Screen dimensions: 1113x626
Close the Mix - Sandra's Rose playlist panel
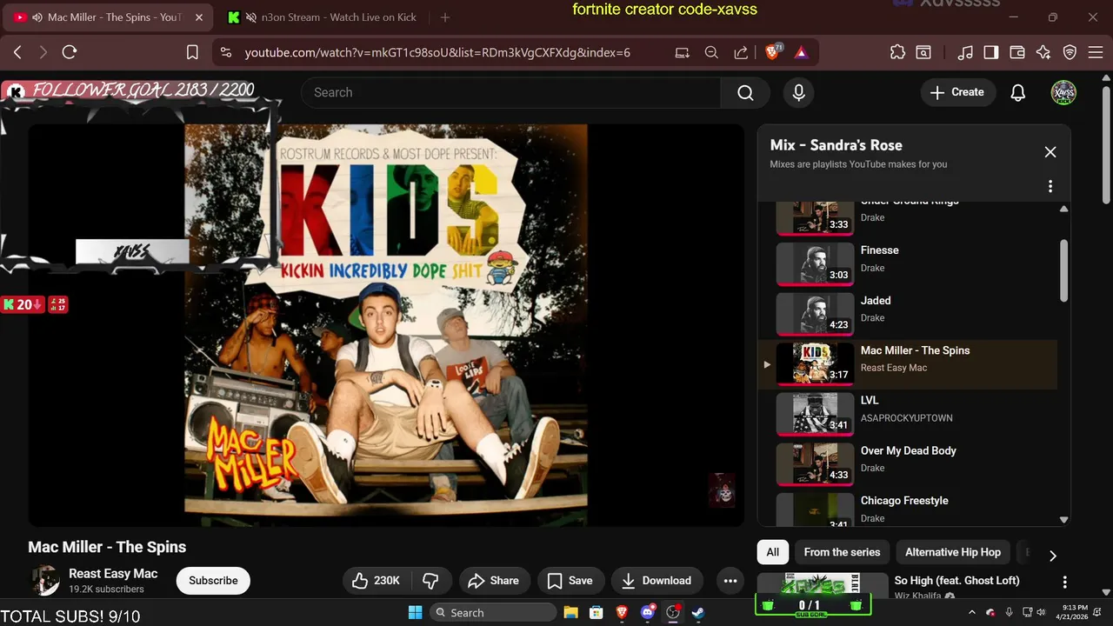[1050, 152]
